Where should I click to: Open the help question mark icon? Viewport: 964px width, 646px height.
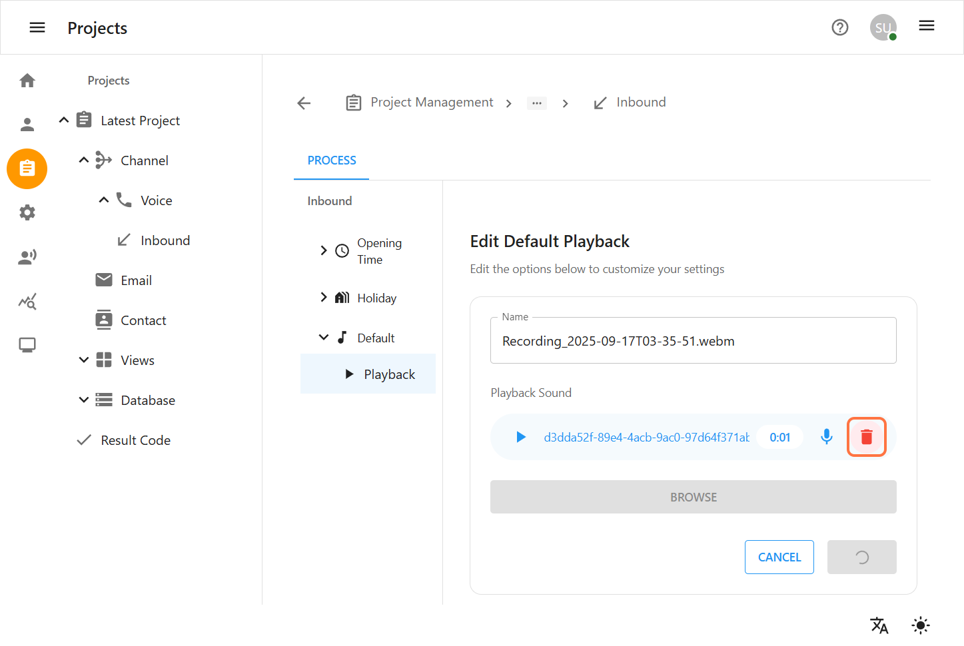tap(839, 27)
